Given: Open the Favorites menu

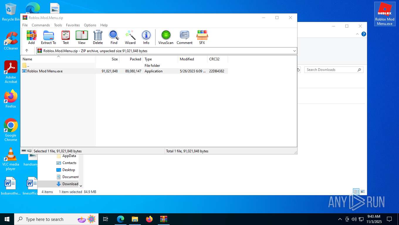Looking at the screenshot, I should tap(73, 25).
